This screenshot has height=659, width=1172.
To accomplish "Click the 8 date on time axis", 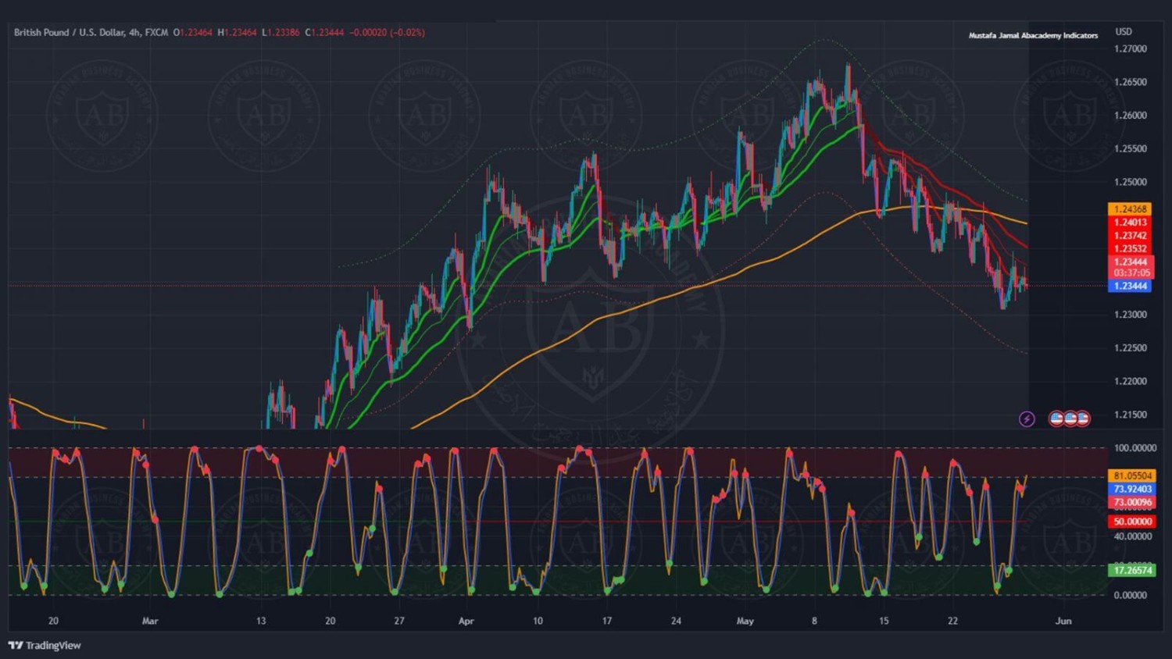I will coord(814,622).
